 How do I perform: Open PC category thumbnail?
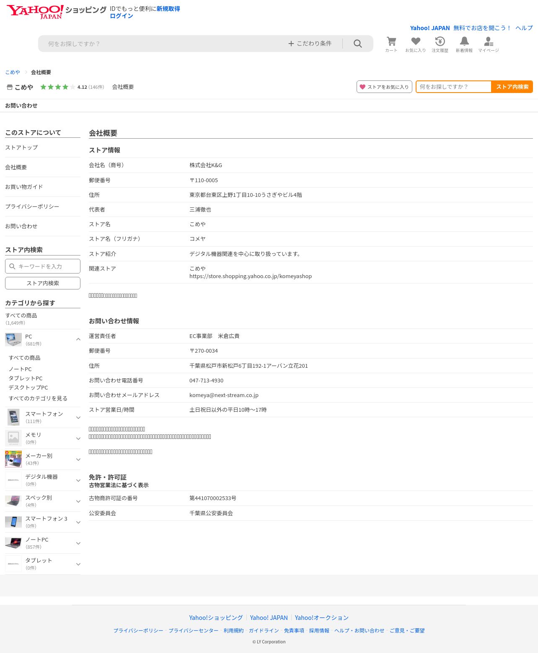pos(13,339)
